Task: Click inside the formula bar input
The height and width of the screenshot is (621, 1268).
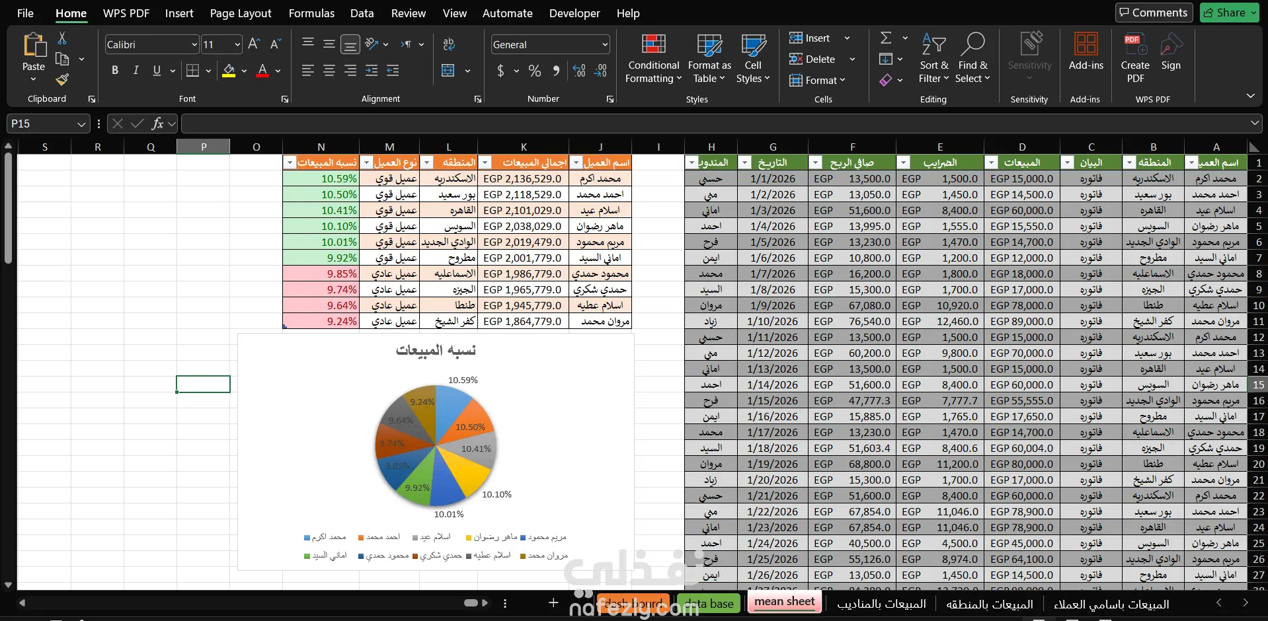Action: point(714,124)
